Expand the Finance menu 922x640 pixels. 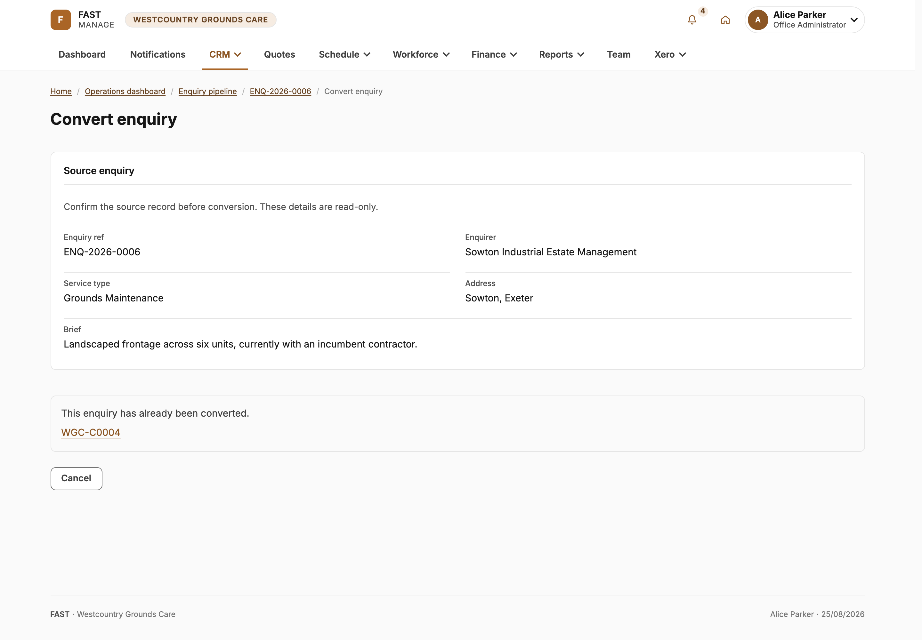tap(494, 54)
